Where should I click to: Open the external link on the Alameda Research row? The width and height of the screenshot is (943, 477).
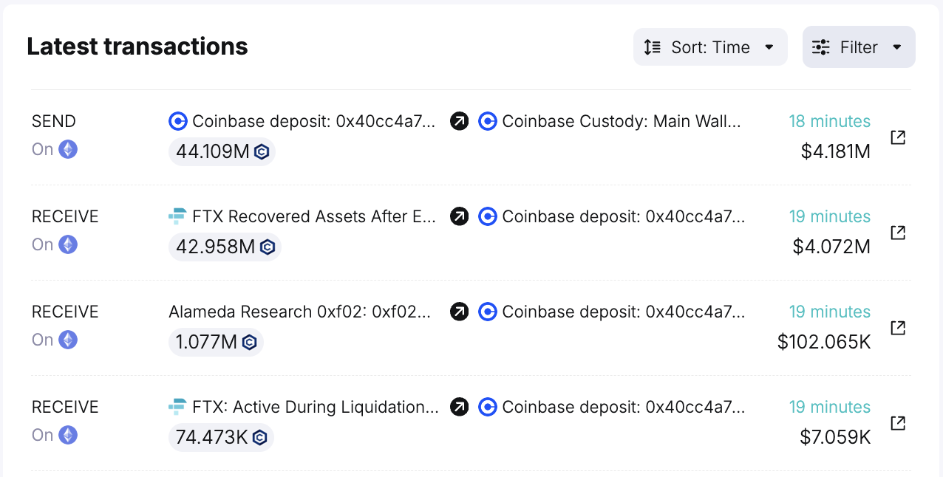(x=897, y=327)
